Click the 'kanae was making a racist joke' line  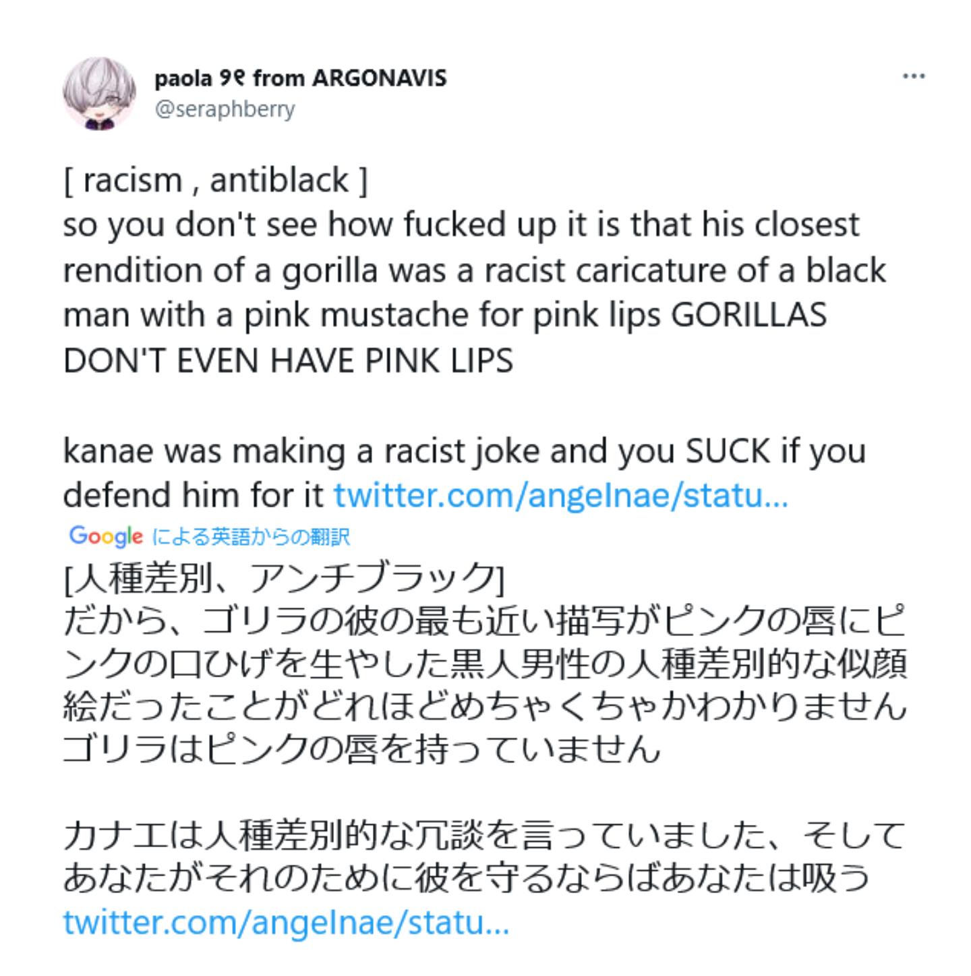coord(464,451)
